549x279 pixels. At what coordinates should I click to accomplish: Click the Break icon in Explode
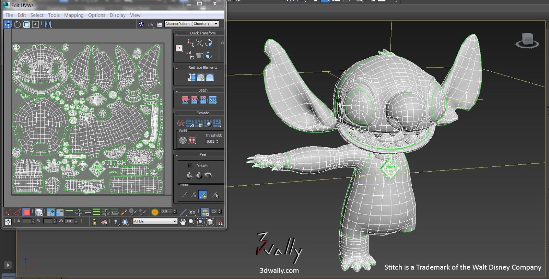click(180, 123)
